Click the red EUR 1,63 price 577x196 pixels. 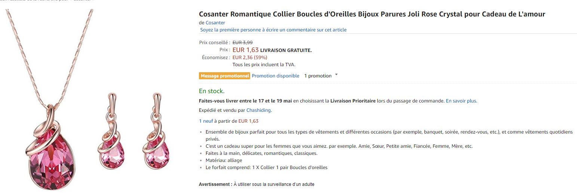tap(245, 50)
